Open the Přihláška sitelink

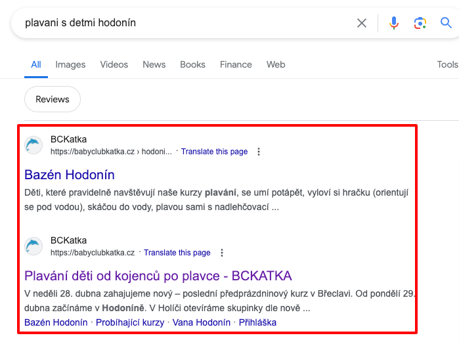[x=257, y=322]
